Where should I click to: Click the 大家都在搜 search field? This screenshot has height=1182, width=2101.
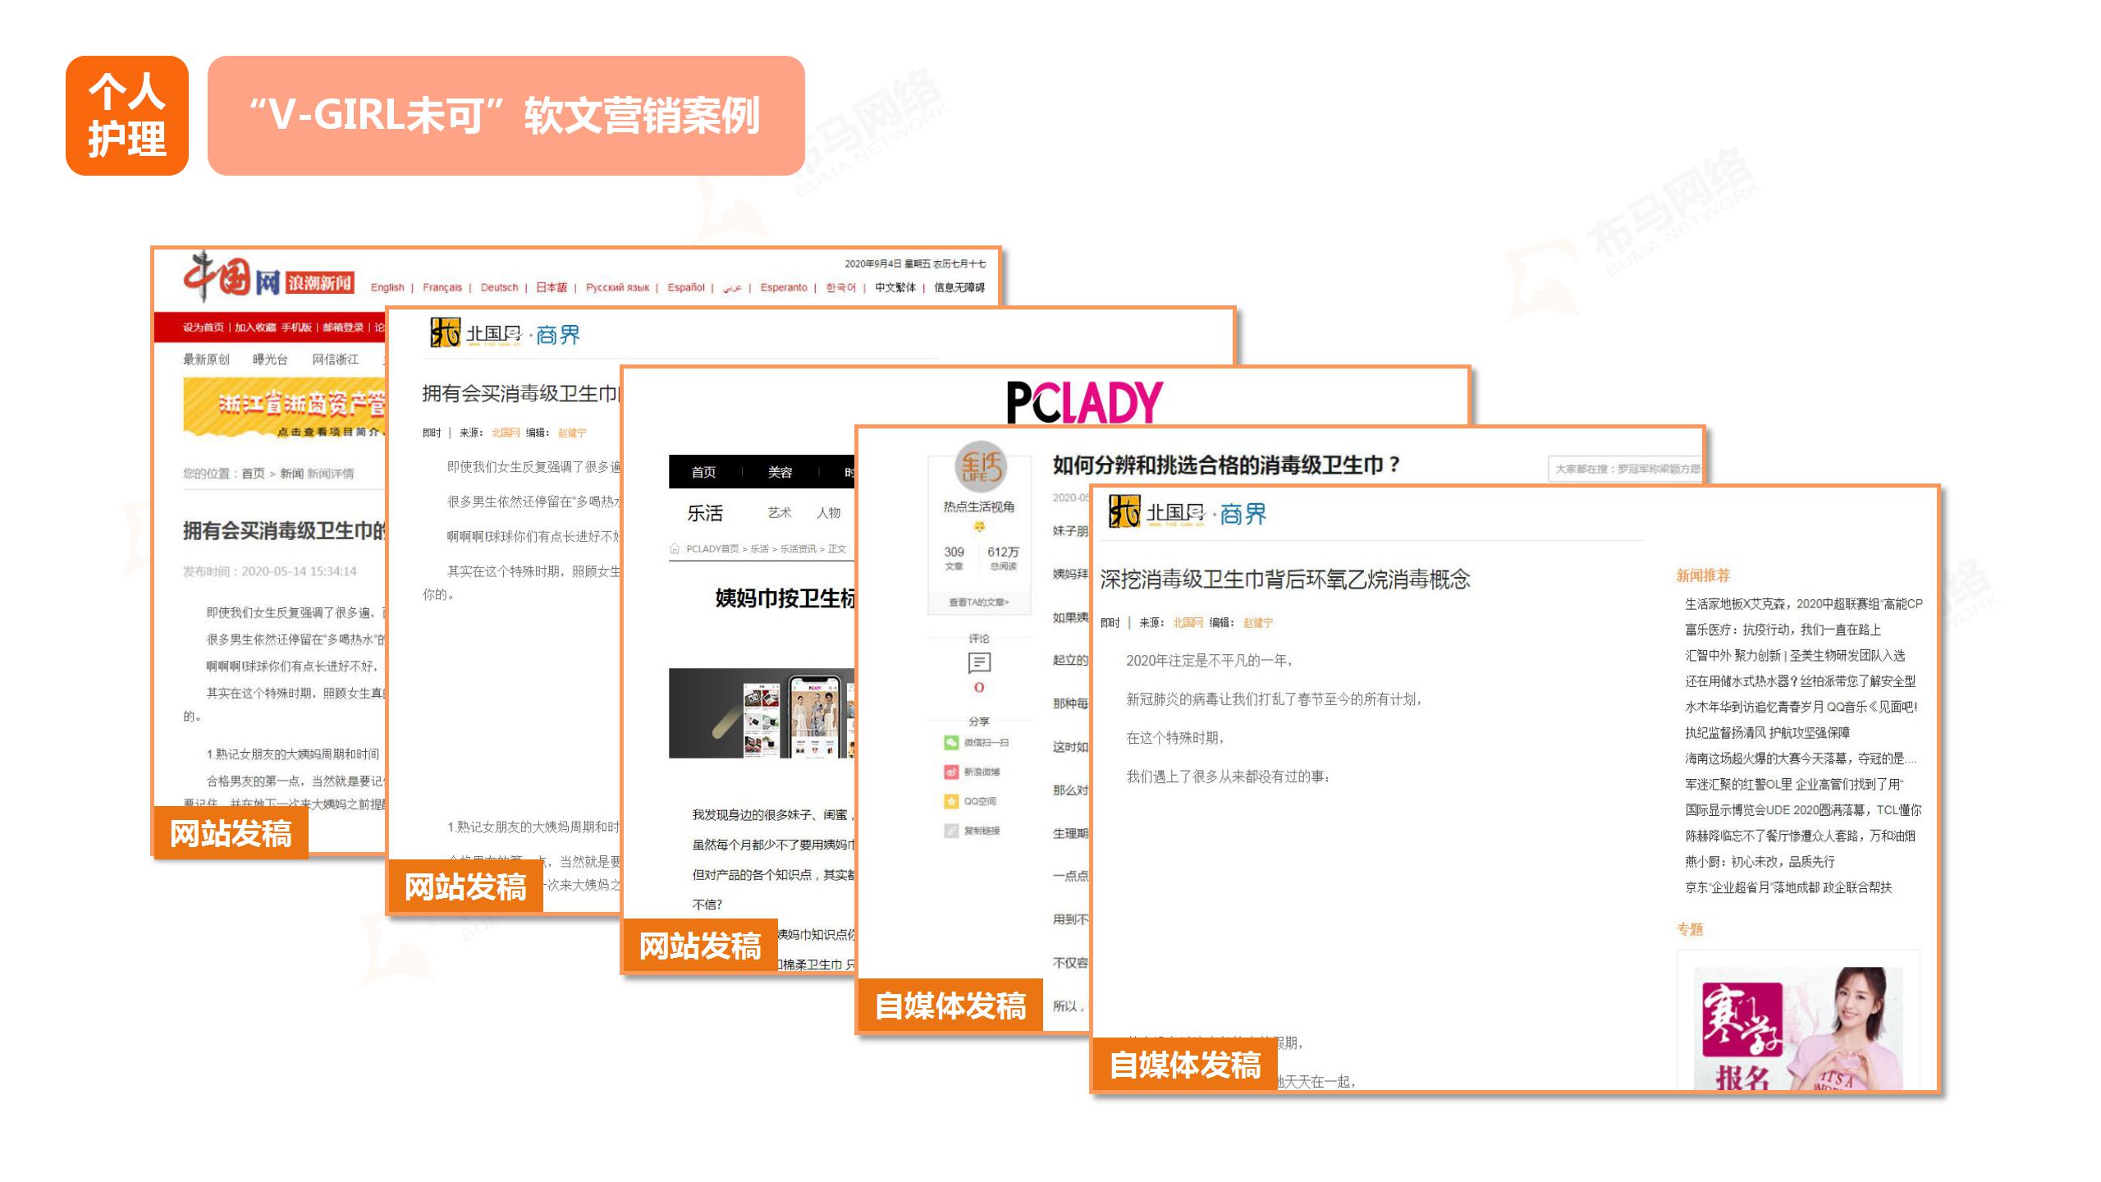(1625, 469)
